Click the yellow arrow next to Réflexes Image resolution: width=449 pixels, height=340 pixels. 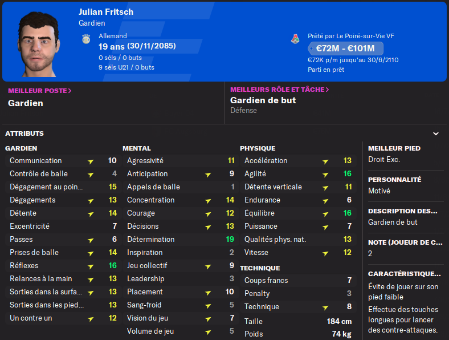(91, 266)
